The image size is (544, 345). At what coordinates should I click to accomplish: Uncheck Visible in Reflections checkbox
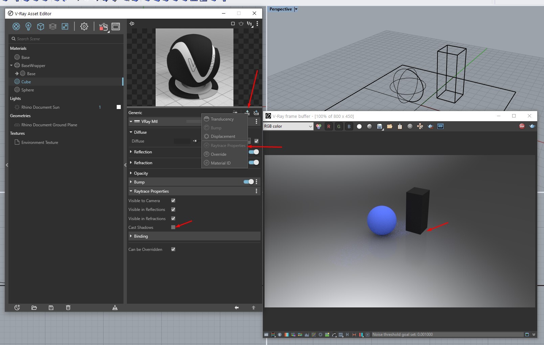tap(173, 210)
